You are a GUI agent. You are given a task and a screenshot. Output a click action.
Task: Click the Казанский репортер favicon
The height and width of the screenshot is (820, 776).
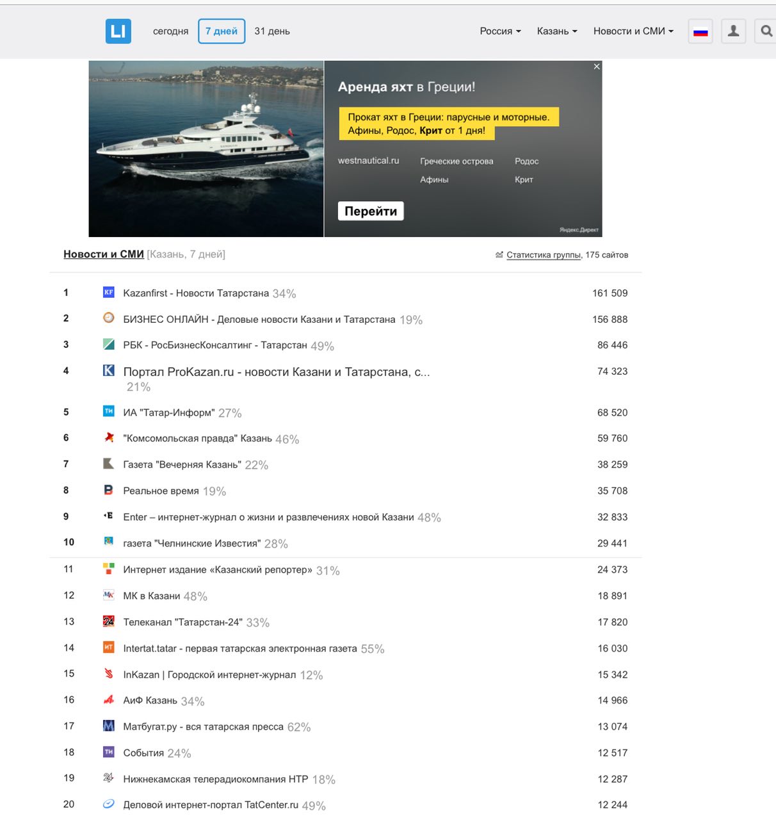[109, 568]
